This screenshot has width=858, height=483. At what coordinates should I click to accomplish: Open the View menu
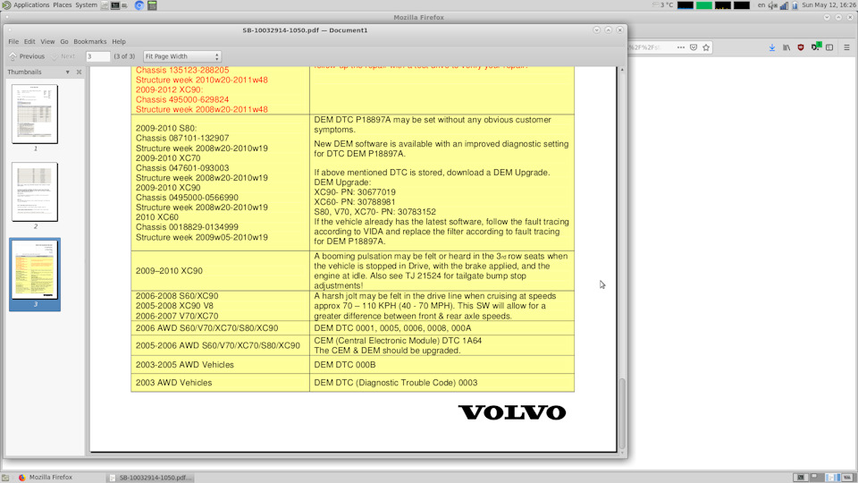[x=47, y=42]
